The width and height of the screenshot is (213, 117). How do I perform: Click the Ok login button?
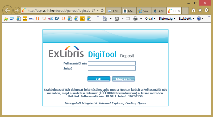pos(99,79)
